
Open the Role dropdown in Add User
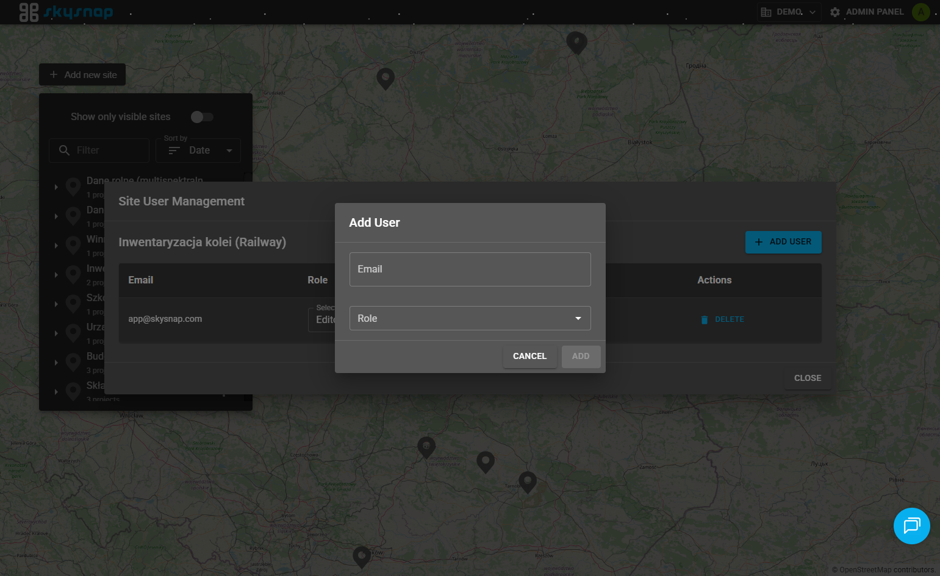coord(470,318)
